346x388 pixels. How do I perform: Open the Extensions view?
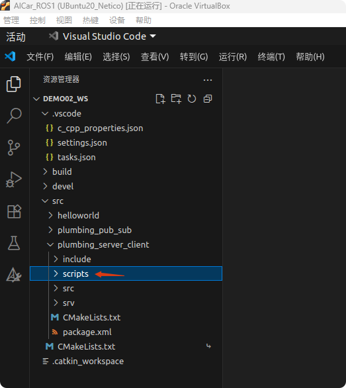(x=14, y=212)
